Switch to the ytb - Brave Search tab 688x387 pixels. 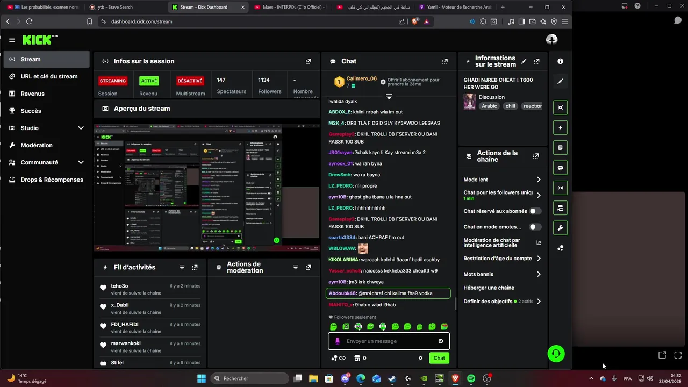(x=125, y=7)
